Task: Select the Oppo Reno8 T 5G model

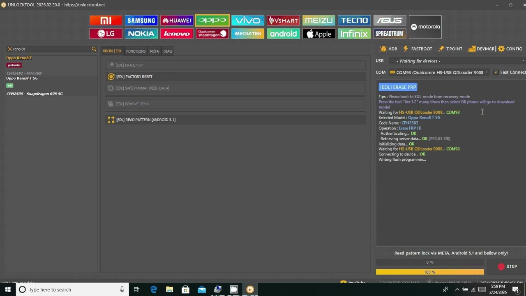Action: 22,78
